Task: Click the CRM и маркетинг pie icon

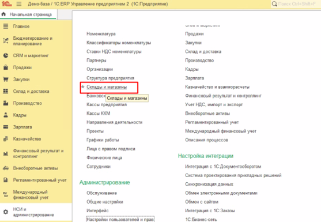Action: (6, 55)
